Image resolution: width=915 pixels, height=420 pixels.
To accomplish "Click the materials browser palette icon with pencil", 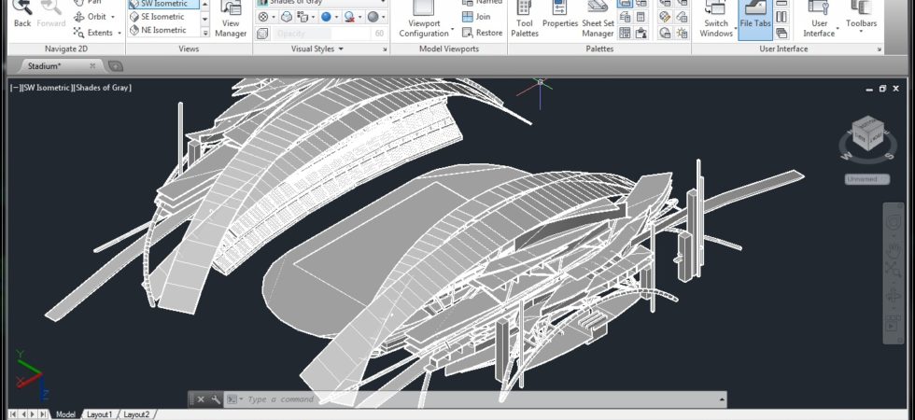I will coord(665,17).
